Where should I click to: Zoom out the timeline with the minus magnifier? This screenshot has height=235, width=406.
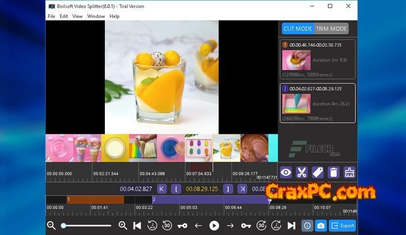(51, 225)
